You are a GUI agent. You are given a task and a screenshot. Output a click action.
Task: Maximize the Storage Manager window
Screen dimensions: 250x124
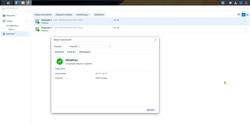click(x=244, y=8)
